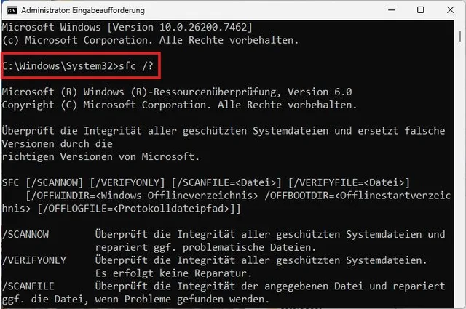Click the 'SFC' word starting the syntax line
Viewport: 466px width, 309px height.
coord(11,182)
